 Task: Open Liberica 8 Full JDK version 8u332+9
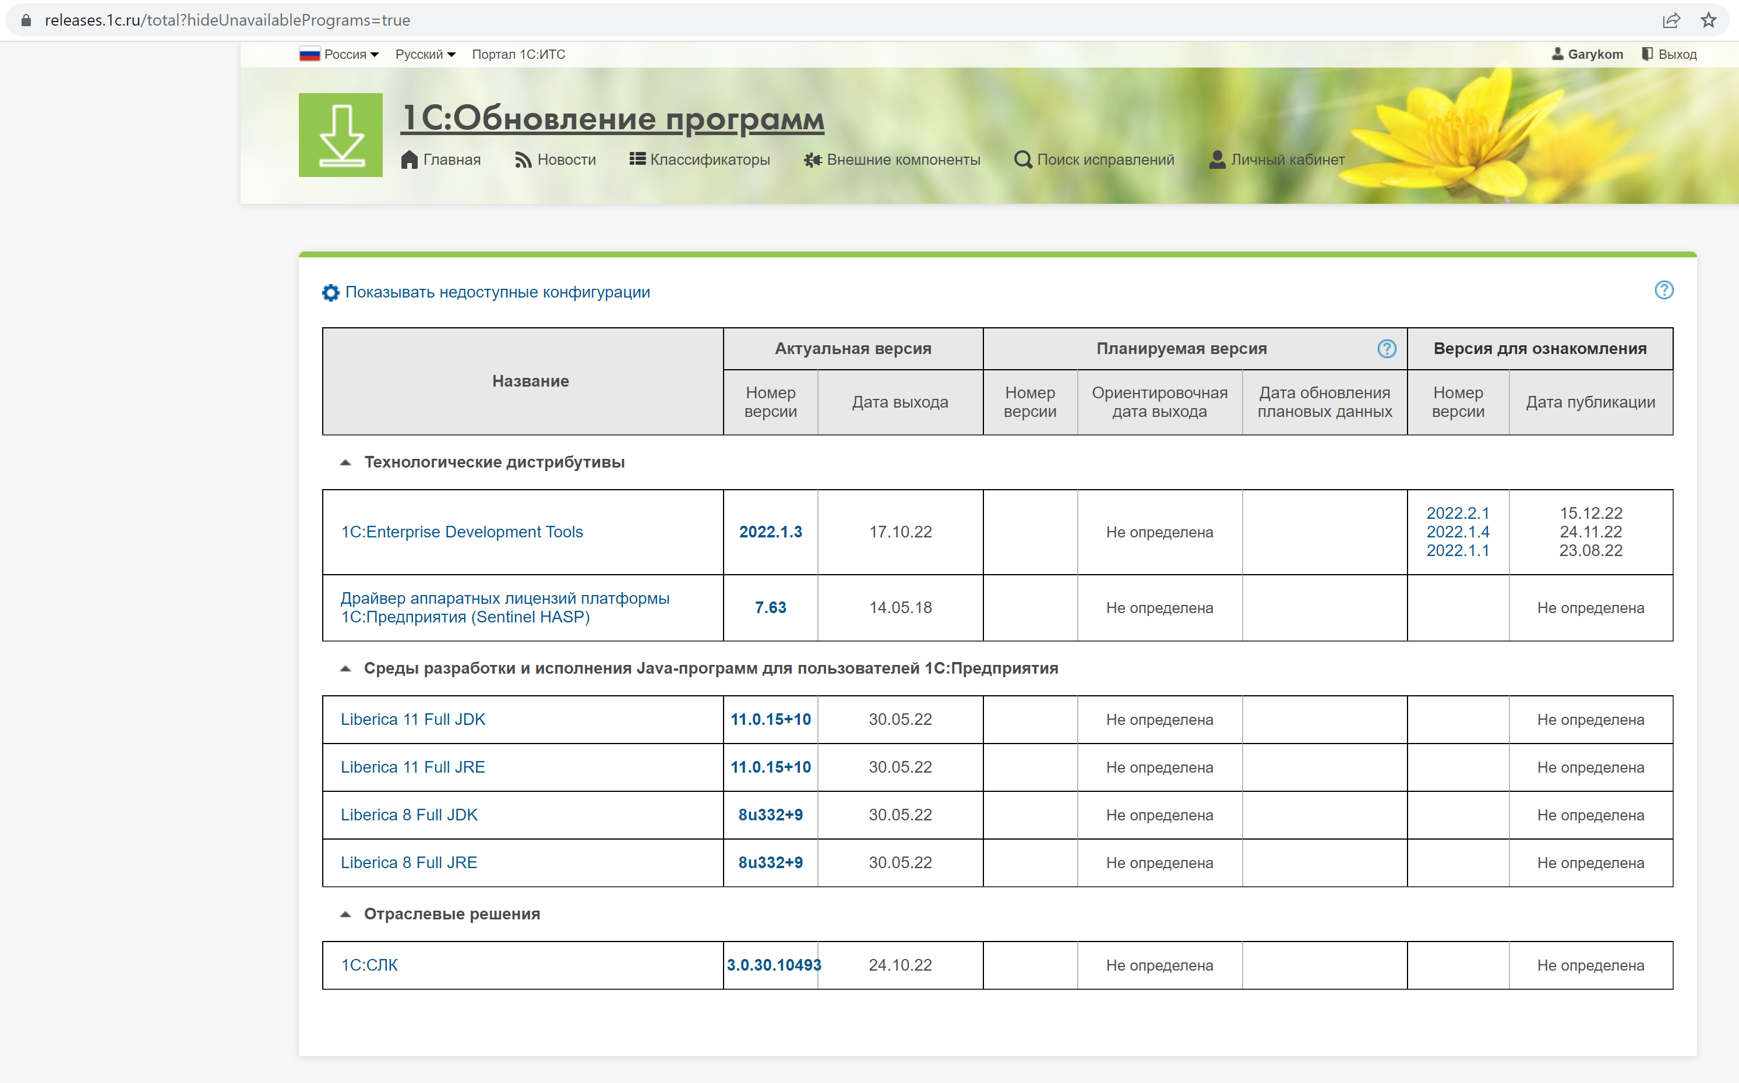click(x=771, y=815)
